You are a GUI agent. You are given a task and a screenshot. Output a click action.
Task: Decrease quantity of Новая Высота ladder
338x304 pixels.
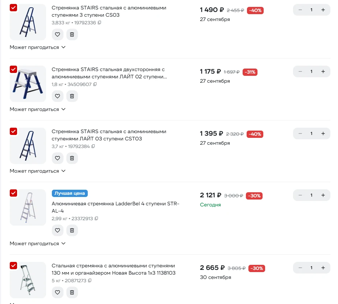(300, 268)
